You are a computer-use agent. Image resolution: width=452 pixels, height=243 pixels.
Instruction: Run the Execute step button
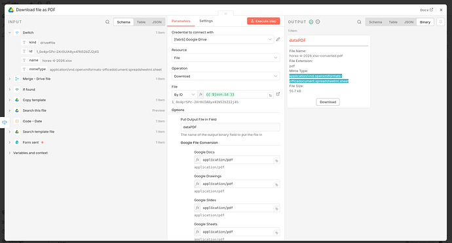click(x=263, y=21)
